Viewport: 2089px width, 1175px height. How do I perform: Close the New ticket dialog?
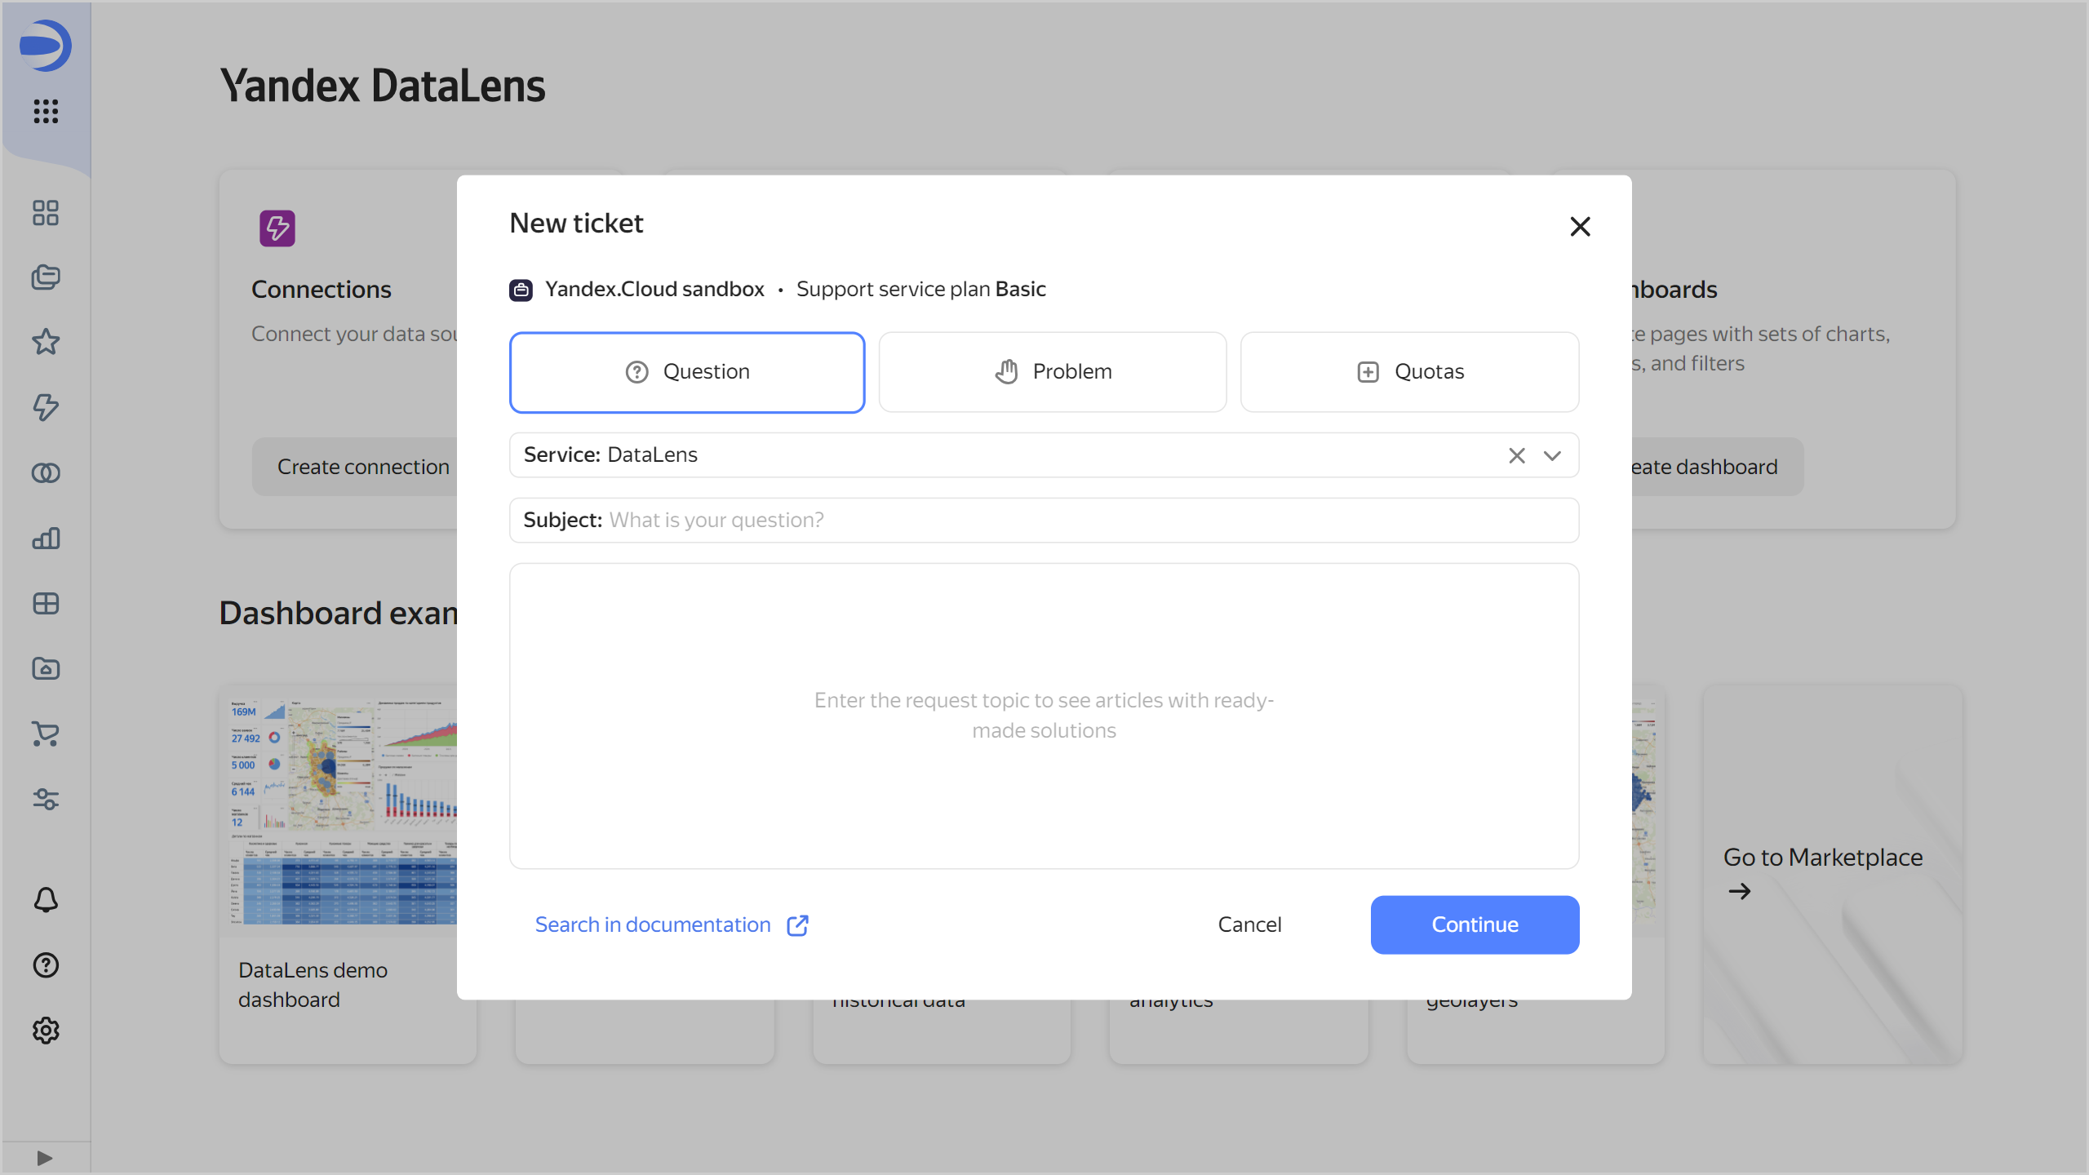(1580, 227)
